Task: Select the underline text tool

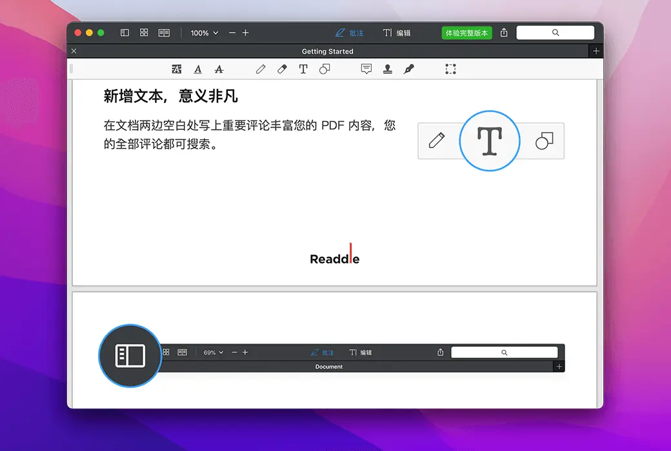Action: pos(197,69)
